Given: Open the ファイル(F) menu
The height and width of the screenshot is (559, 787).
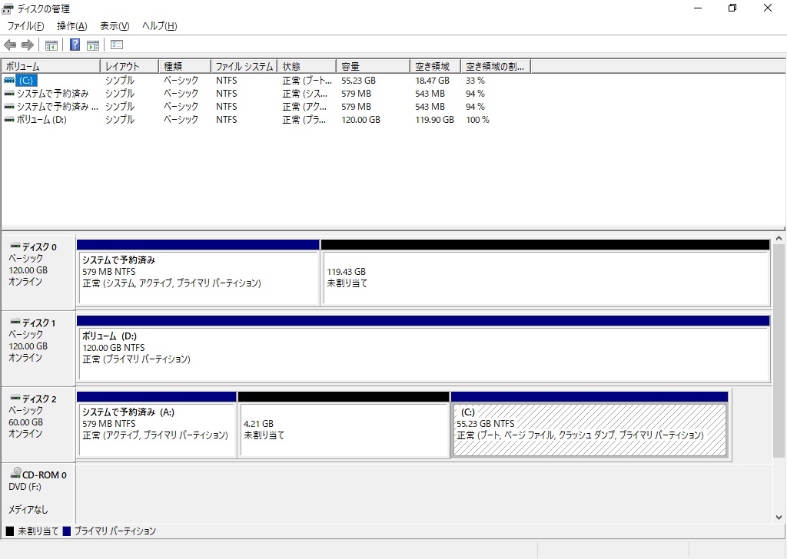Looking at the screenshot, I should point(25,26).
